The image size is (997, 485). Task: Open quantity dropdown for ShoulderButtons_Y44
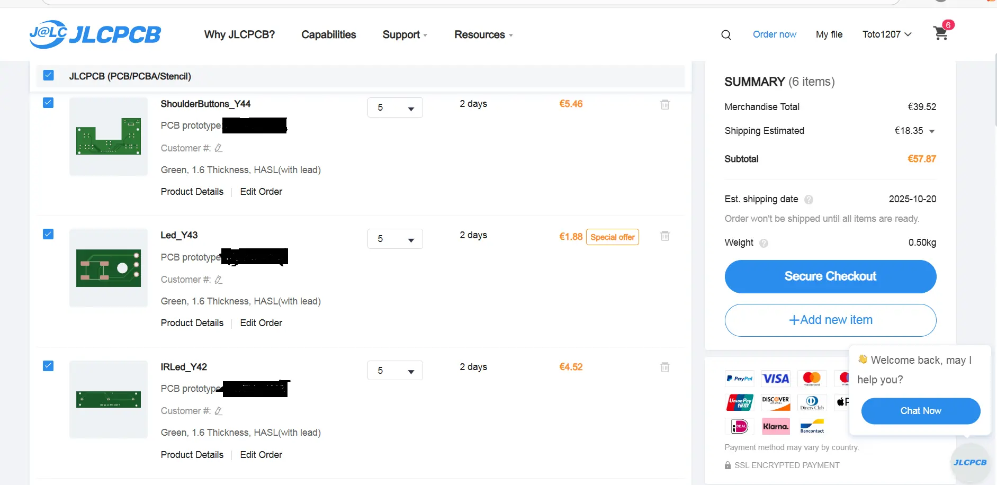pyautogui.click(x=395, y=107)
